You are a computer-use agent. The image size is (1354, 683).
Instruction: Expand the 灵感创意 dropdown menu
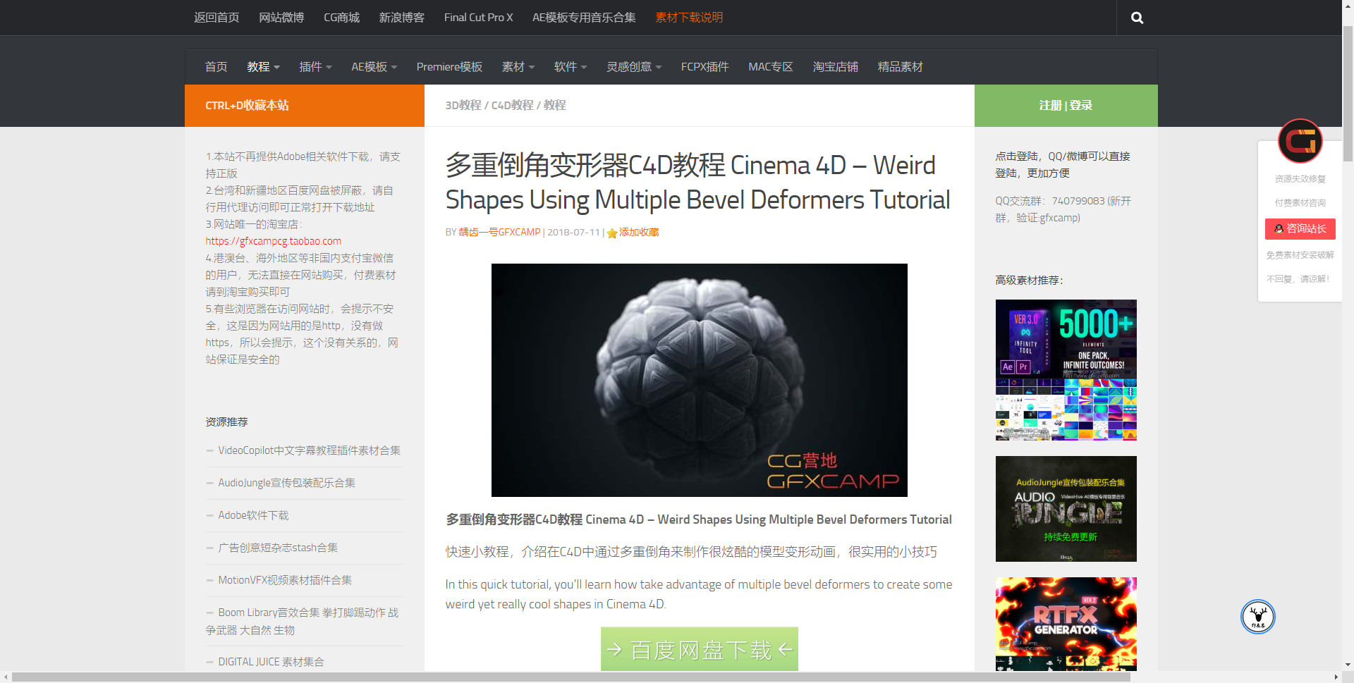634,67
